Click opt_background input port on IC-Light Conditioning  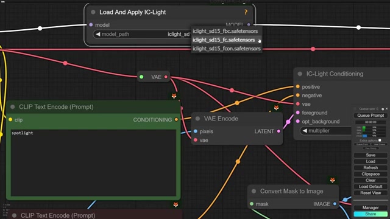[x=298, y=122]
